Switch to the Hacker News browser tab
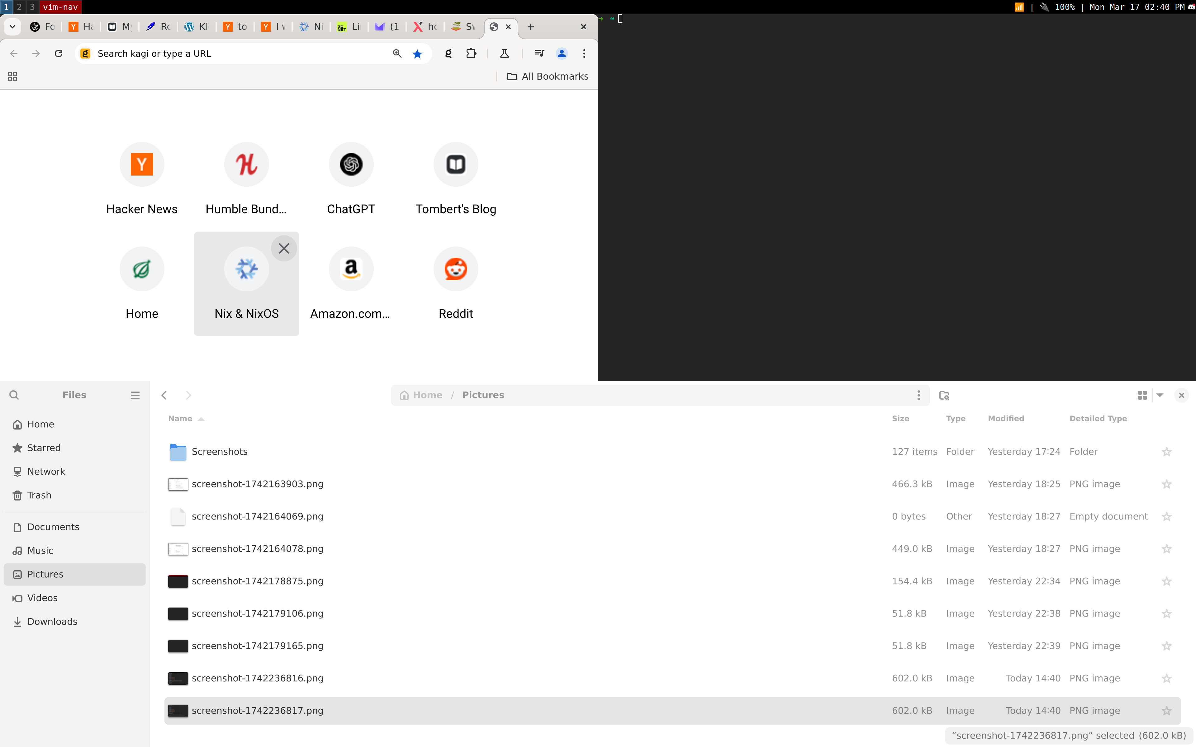Screen dimensions: 1196x747 point(82,27)
